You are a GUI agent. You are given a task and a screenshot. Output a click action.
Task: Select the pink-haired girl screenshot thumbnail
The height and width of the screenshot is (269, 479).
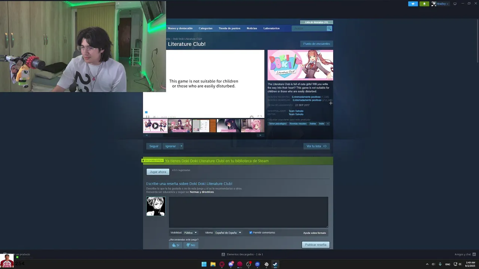pos(253,126)
